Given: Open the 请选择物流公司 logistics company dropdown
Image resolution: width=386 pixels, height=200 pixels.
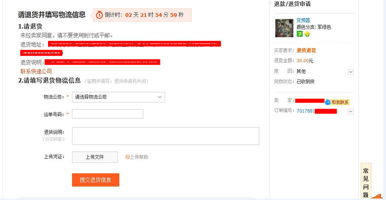Looking at the screenshot, I should point(118,97).
